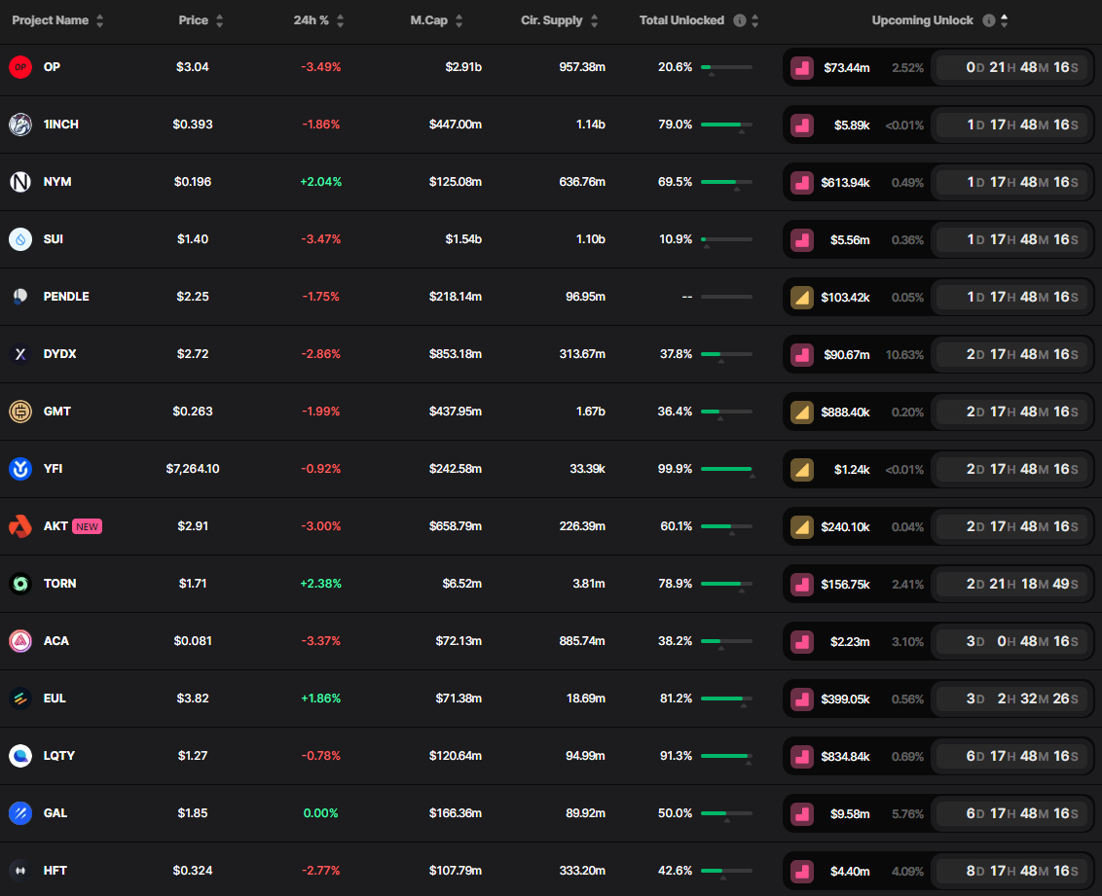
Task: Open the AKT token logo
Action: (x=20, y=526)
